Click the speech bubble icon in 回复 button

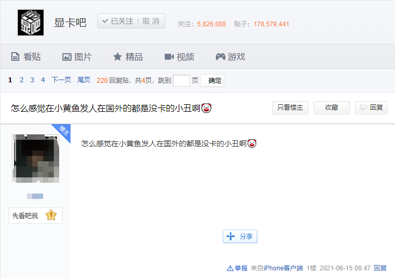pos(363,108)
